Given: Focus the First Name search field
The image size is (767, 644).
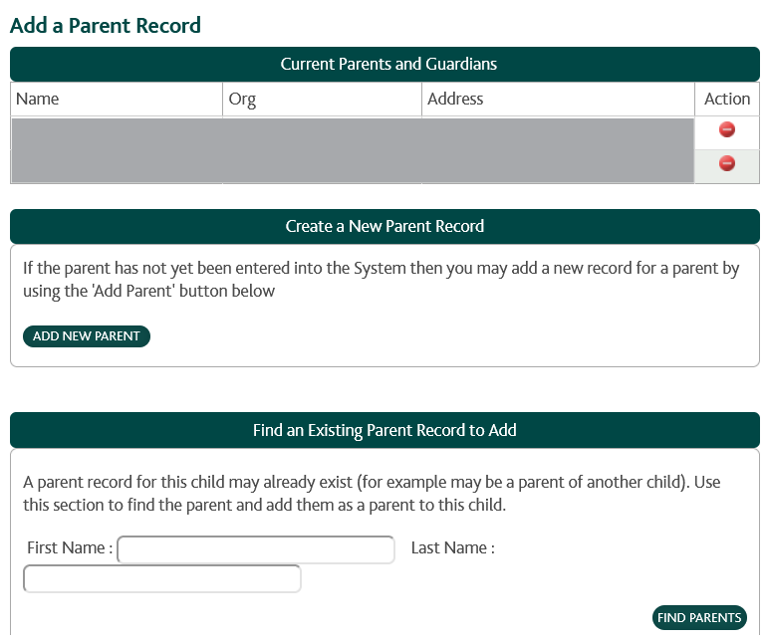Looking at the screenshot, I should click(256, 549).
